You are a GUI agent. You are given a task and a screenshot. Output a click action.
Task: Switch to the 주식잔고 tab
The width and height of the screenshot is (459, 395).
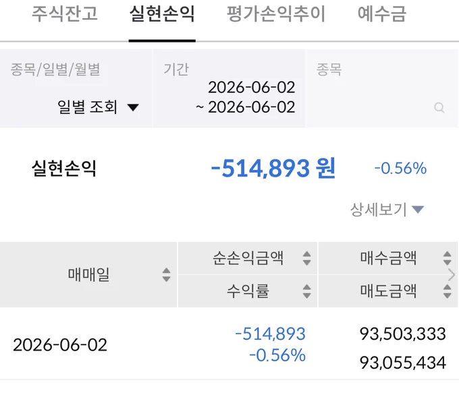(64, 13)
